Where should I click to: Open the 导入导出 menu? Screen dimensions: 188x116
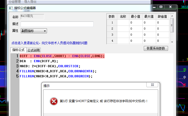click(30, 2)
